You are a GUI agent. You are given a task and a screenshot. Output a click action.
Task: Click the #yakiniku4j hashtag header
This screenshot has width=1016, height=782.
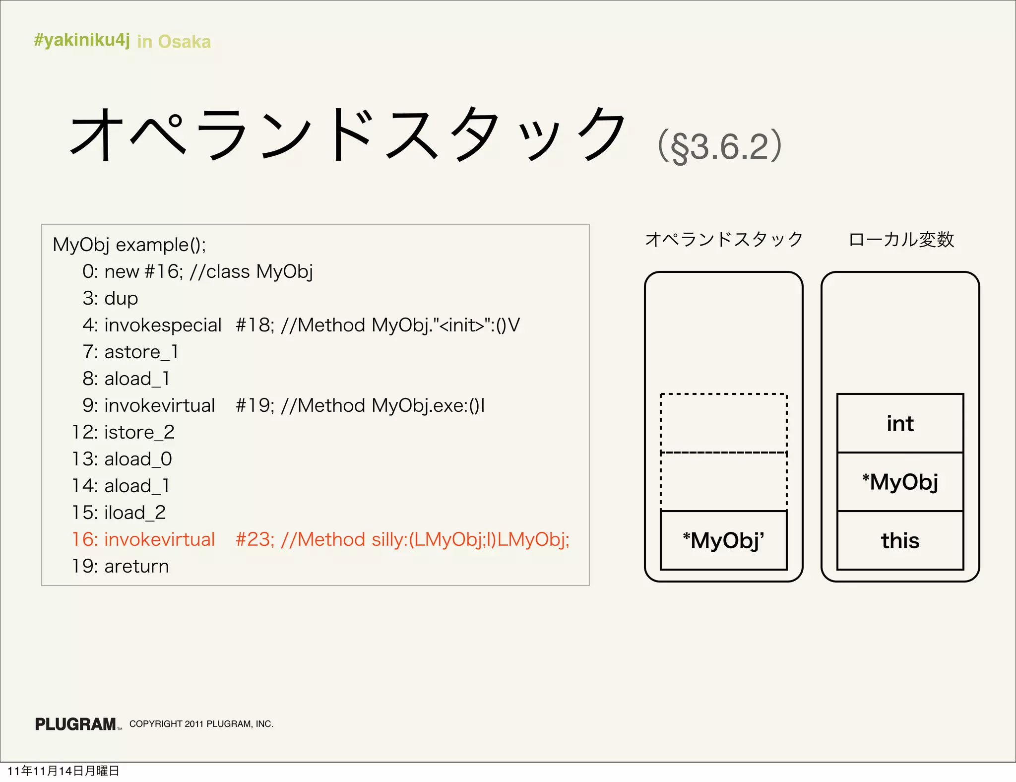coord(82,40)
